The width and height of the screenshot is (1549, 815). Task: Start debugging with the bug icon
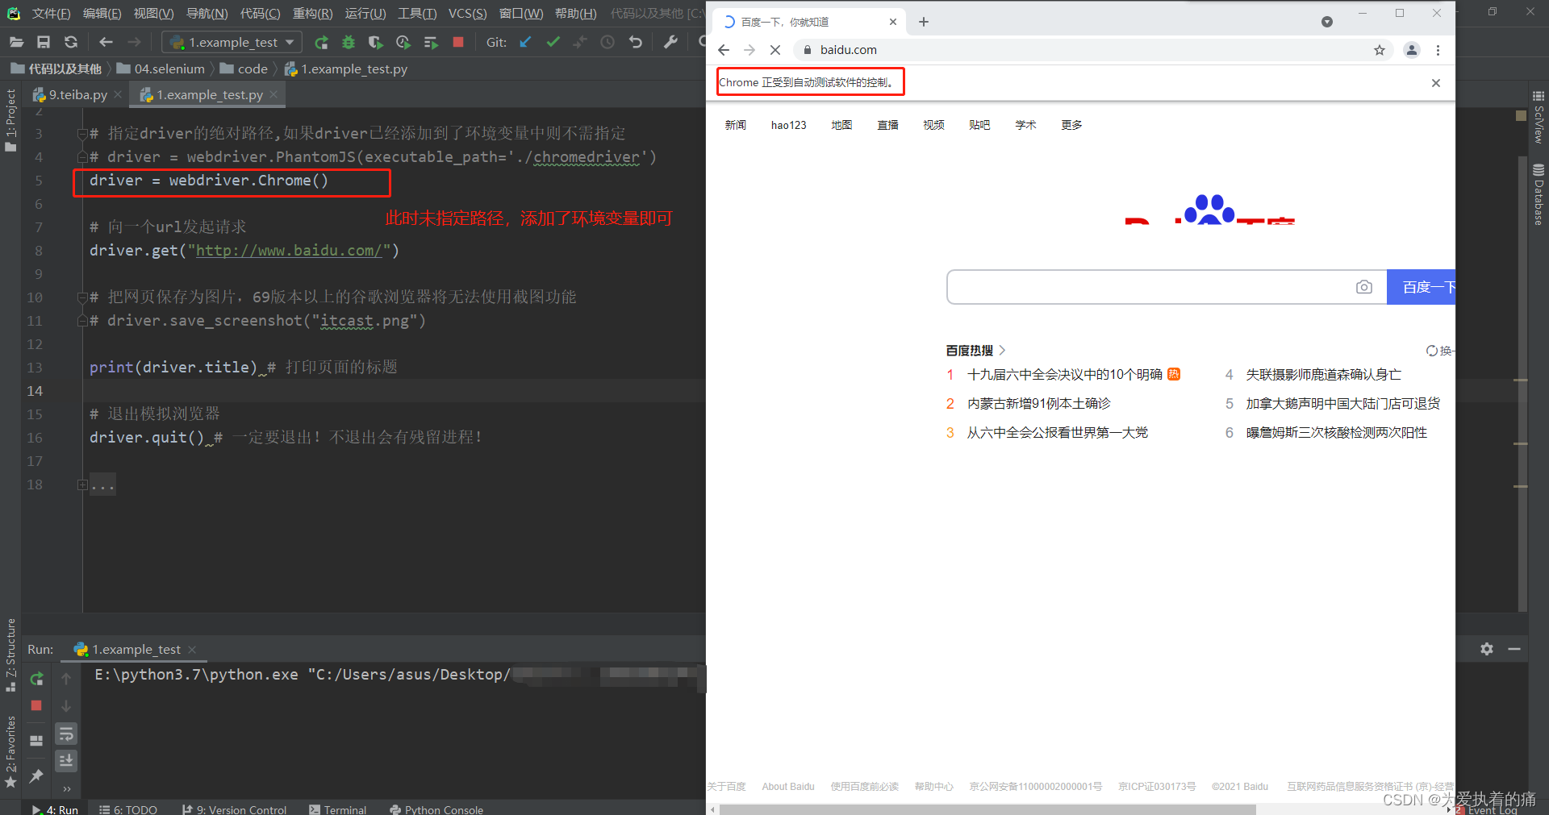point(349,42)
